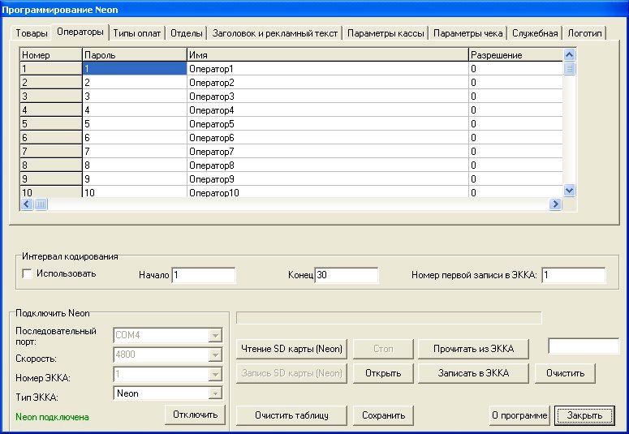Open the Тип ЭККА dropdown
The height and width of the screenshot is (434, 629).
(x=215, y=393)
